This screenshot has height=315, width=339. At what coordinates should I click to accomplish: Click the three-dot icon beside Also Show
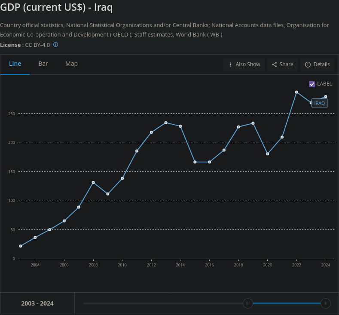point(231,64)
